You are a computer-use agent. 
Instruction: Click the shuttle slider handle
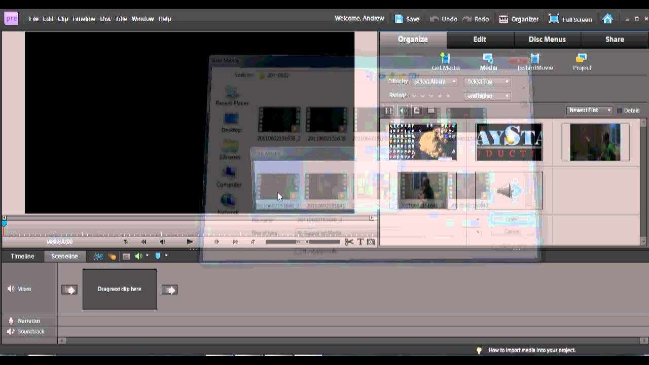[x=303, y=242]
